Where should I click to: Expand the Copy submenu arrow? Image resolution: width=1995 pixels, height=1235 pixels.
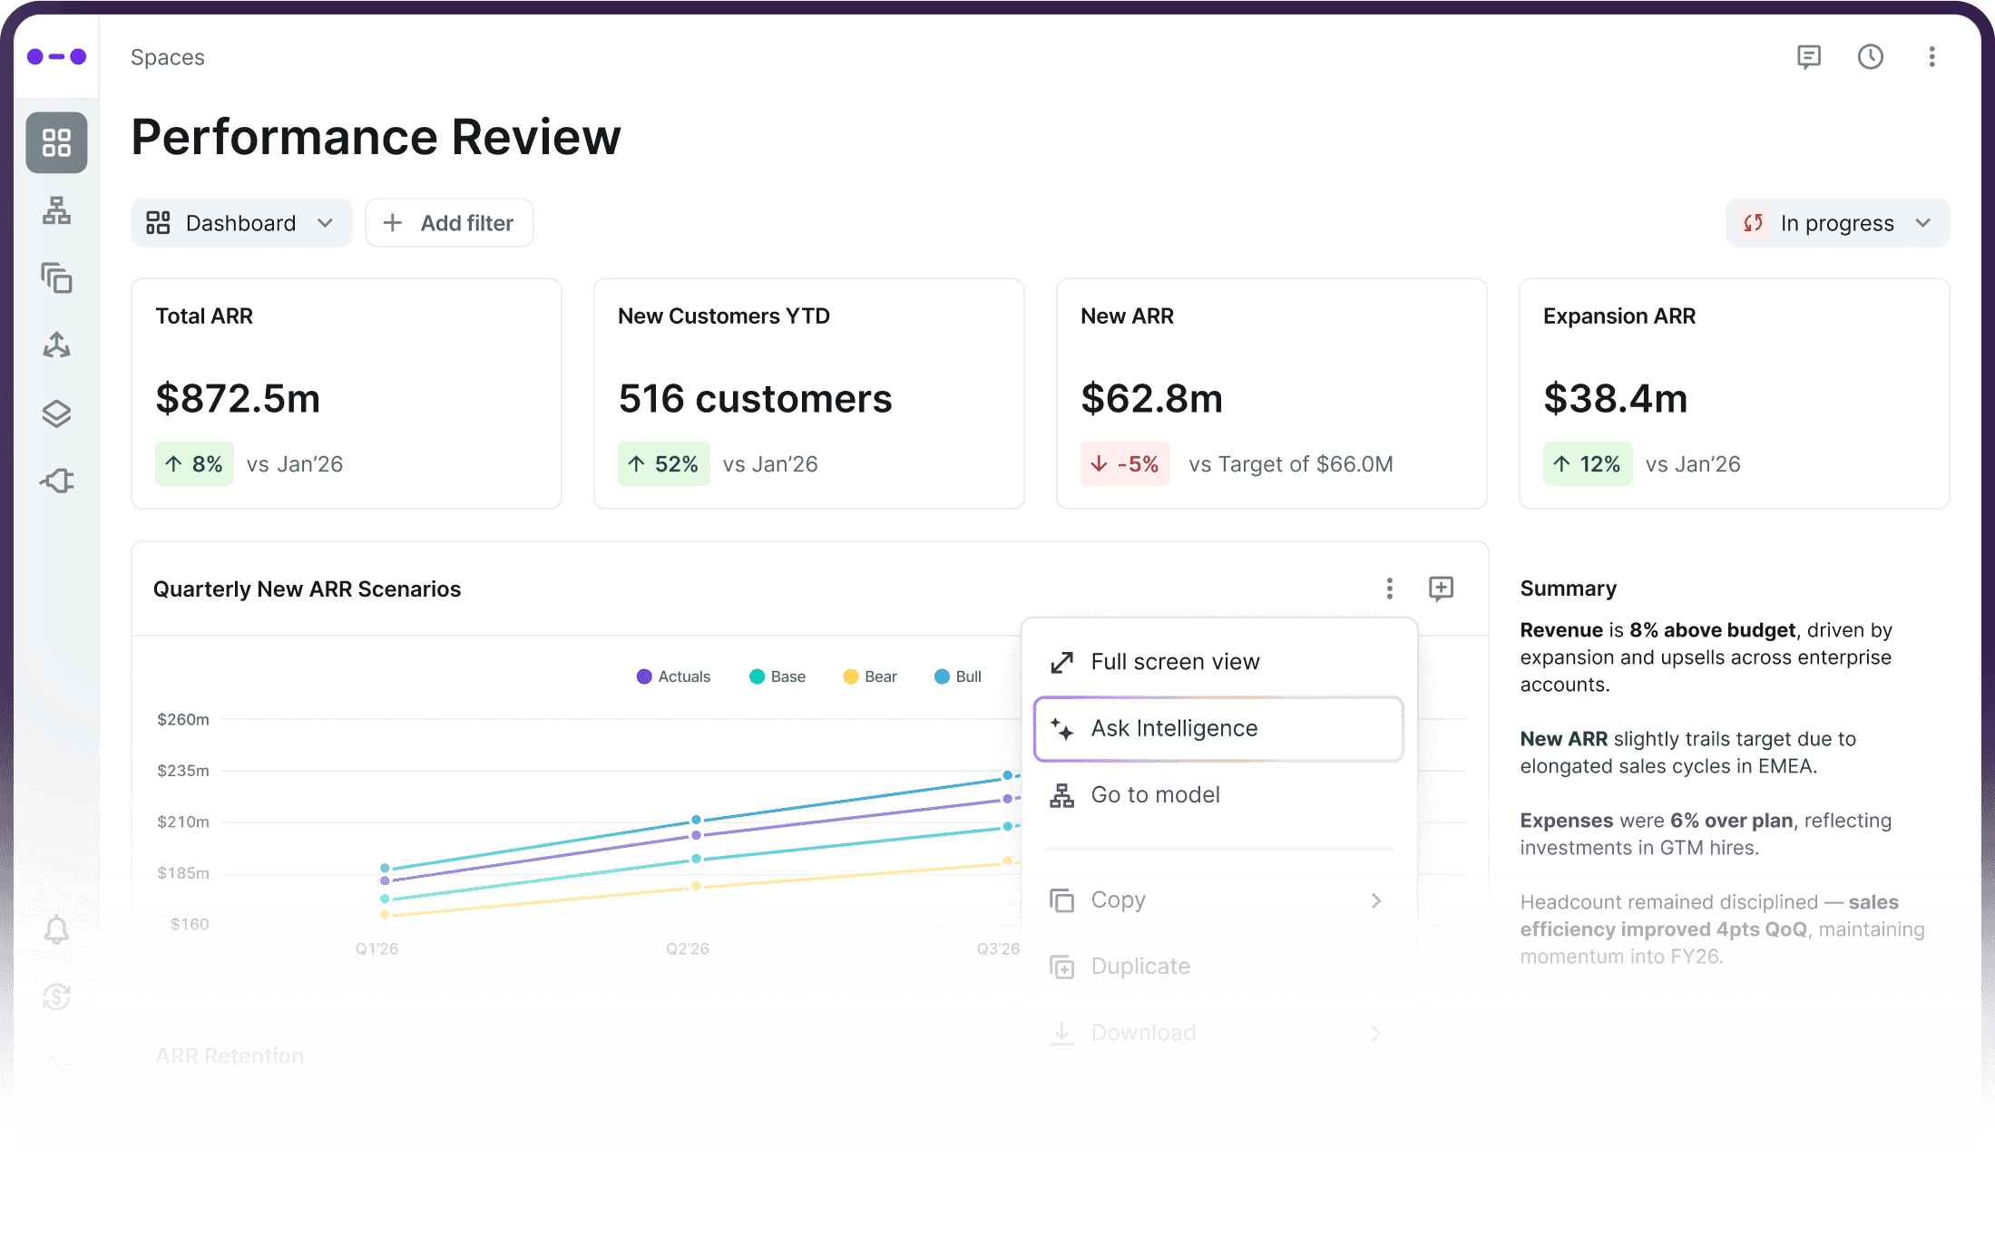click(1375, 900)
